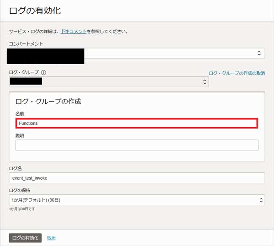274x246 pixels.
Task: Click the ログの保持 label
Action: 20,190
